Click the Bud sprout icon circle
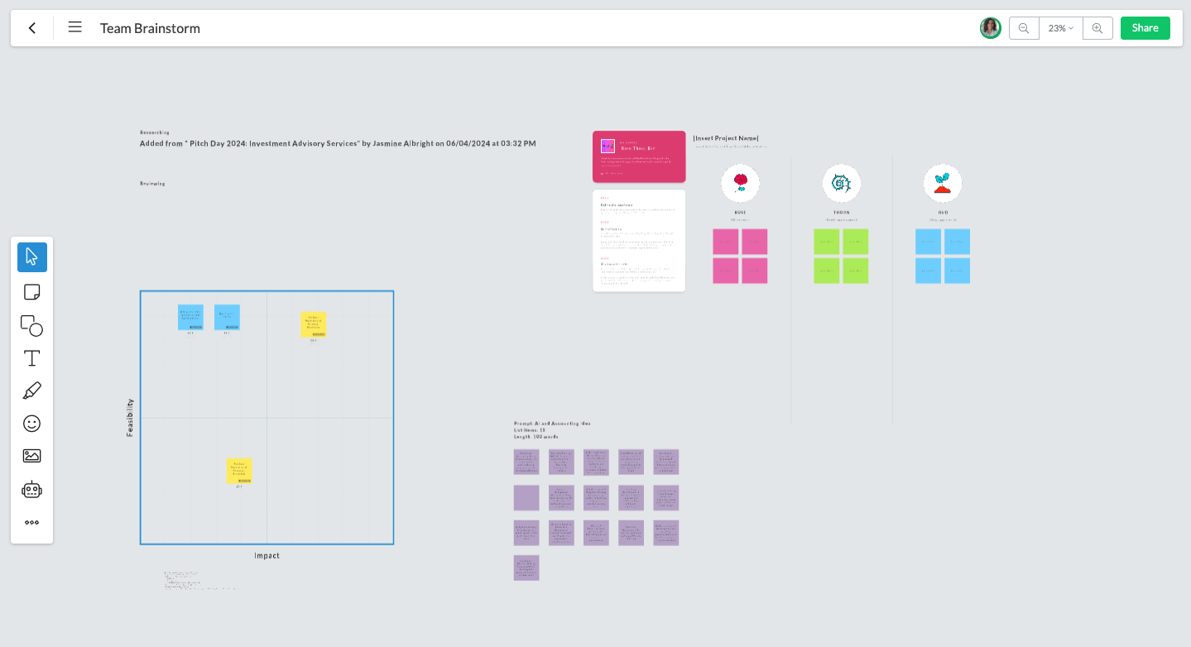 (943, 183)
